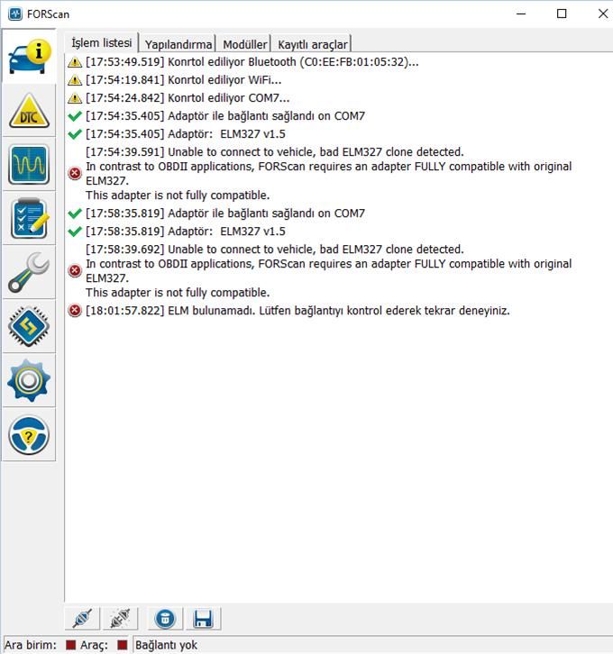Switch to the İşlem listesi tab

tap(101, 43)
